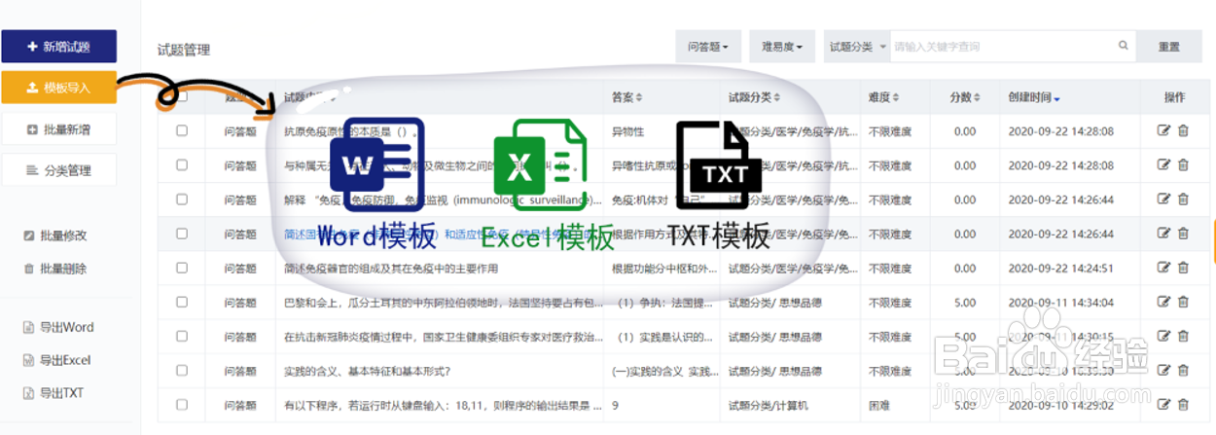Image resolution: width=1216 pixels, height=435 pixels.
Task: Sort by 试题分类 column header
Action: (x=755, y=97)
